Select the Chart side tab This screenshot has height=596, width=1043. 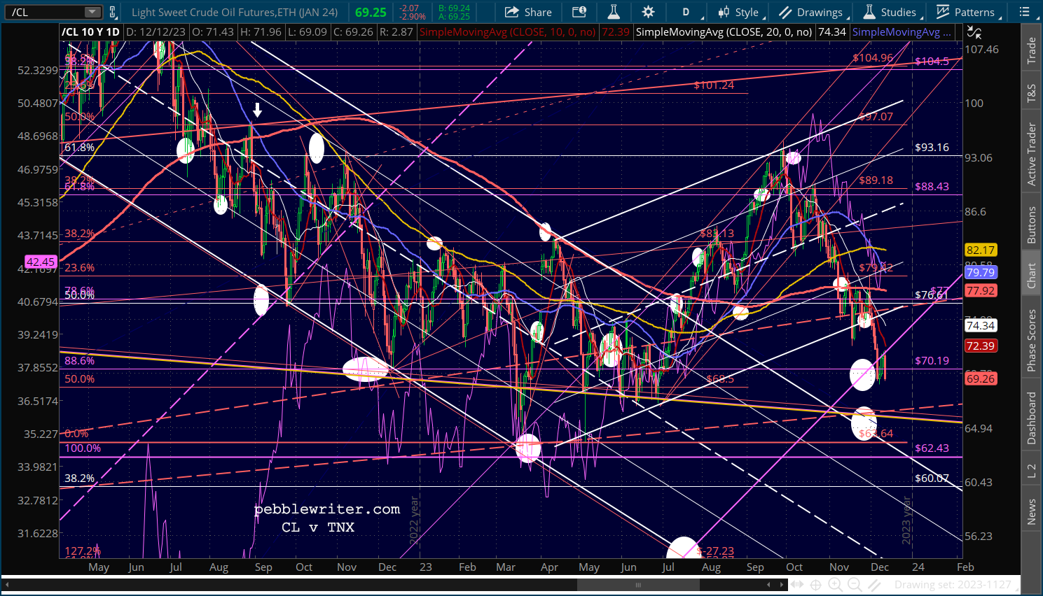tap(1032, 276)
